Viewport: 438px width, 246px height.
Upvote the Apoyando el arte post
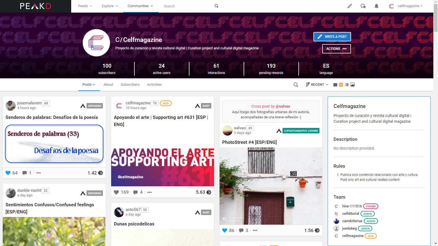point(116,192)
